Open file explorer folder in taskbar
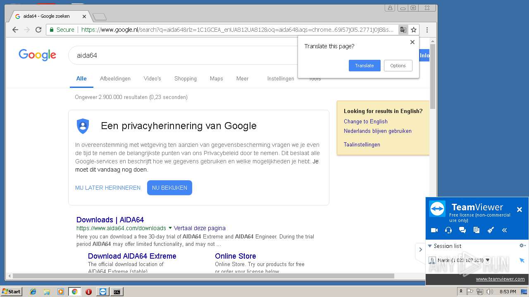 click(47, 292)
